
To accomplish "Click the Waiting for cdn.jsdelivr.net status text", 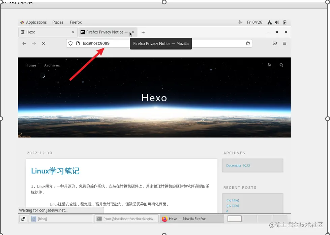I will point(43,210).
